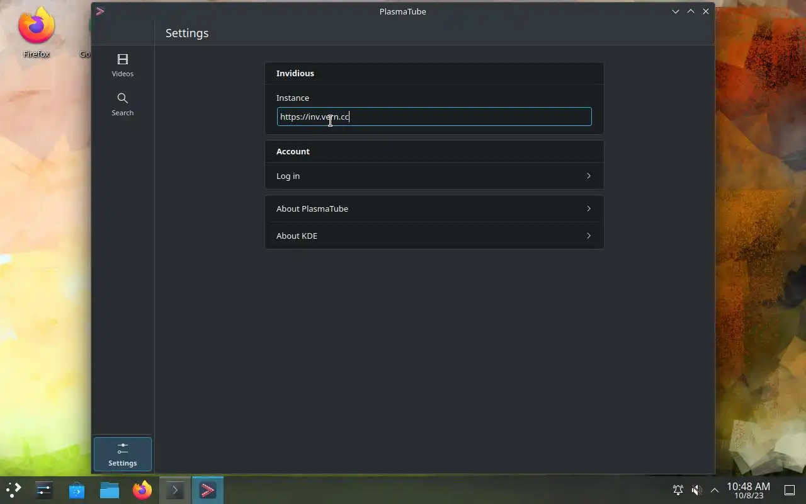806x504 pixels.
Task: Click the Settings page heading
Action: pos(187,33)
